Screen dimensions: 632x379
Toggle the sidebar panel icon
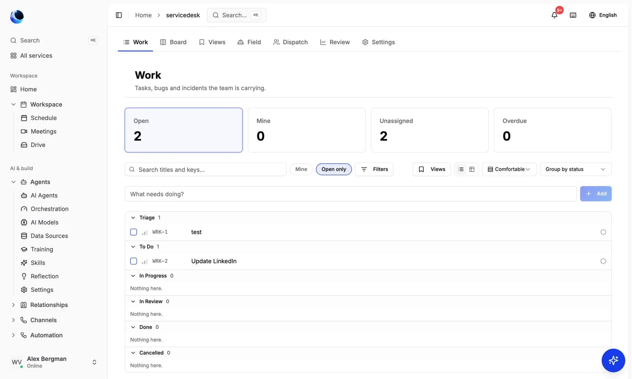(119, 15)
